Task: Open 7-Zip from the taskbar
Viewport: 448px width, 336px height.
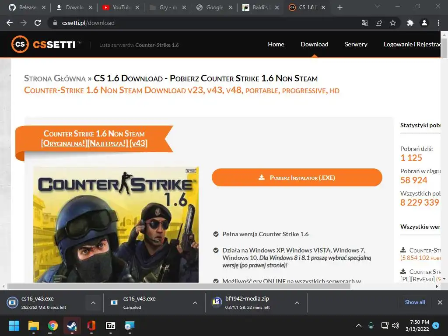Action: [x=111, y=325]
